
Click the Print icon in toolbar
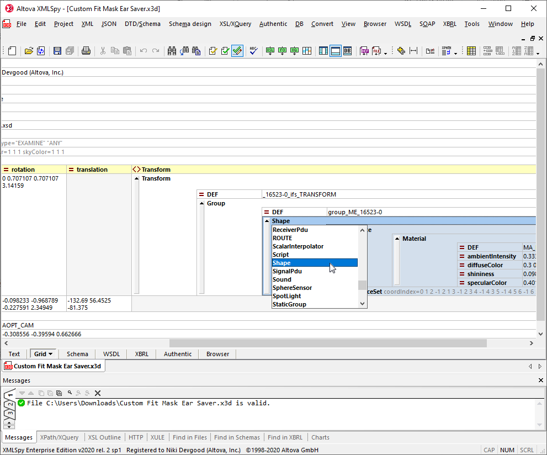pos(86,51)
